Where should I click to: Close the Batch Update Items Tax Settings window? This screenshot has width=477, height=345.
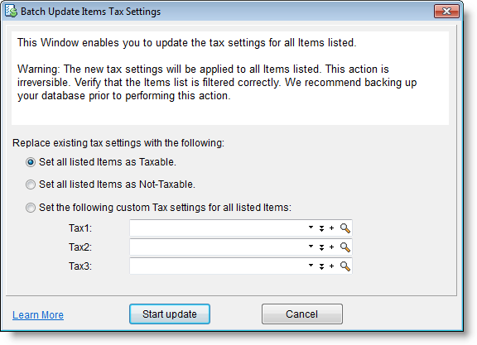point(446,12)
